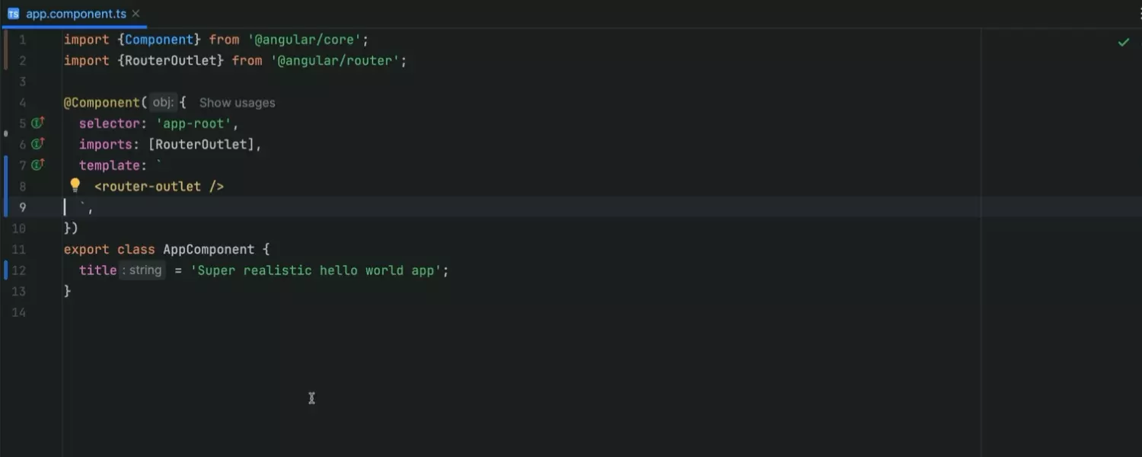
Task: Click the green inspection checkmark widget
Action: (x=1123, y=42)
